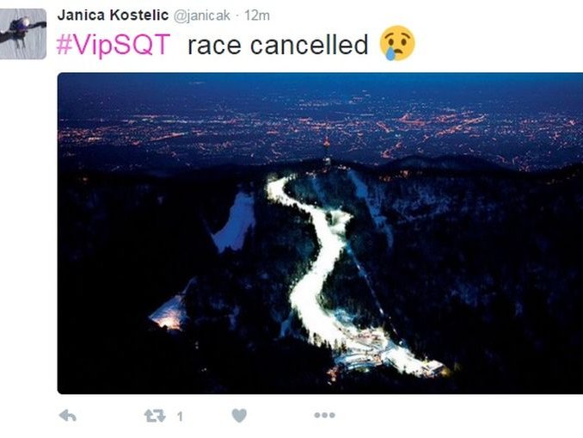The height and width of the screenshot is (438, 583).
Task: Open the more options ellipsis menu
Action: (324, 415)
